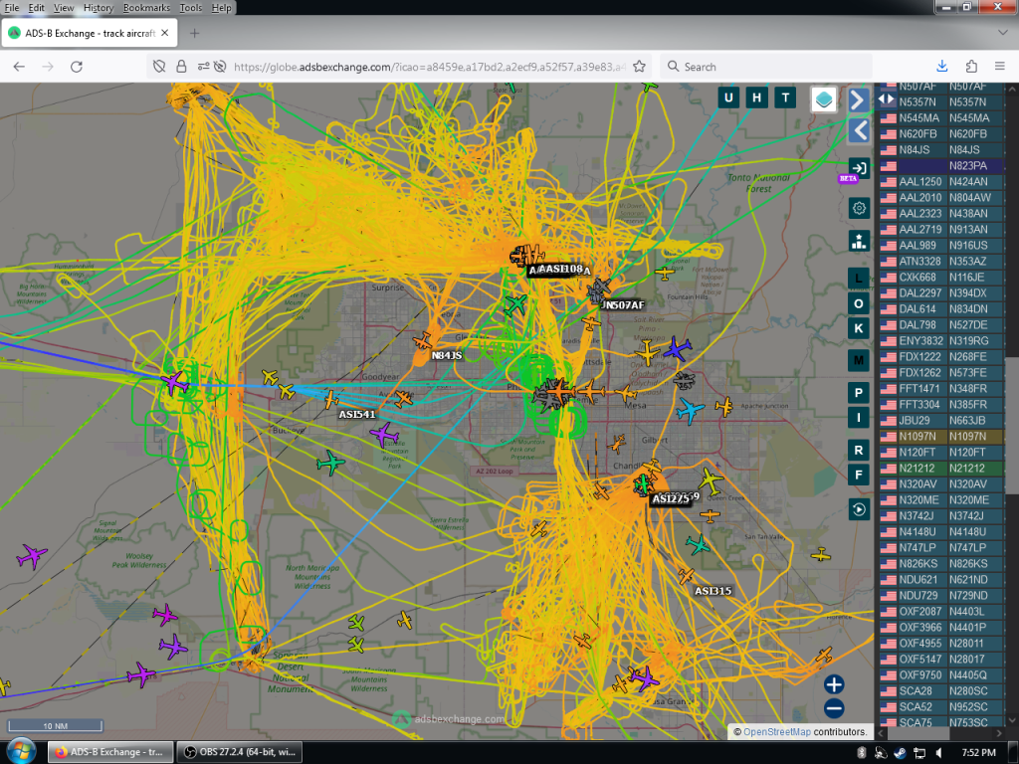Open Firefox hamburger application menu

(999, 67)
